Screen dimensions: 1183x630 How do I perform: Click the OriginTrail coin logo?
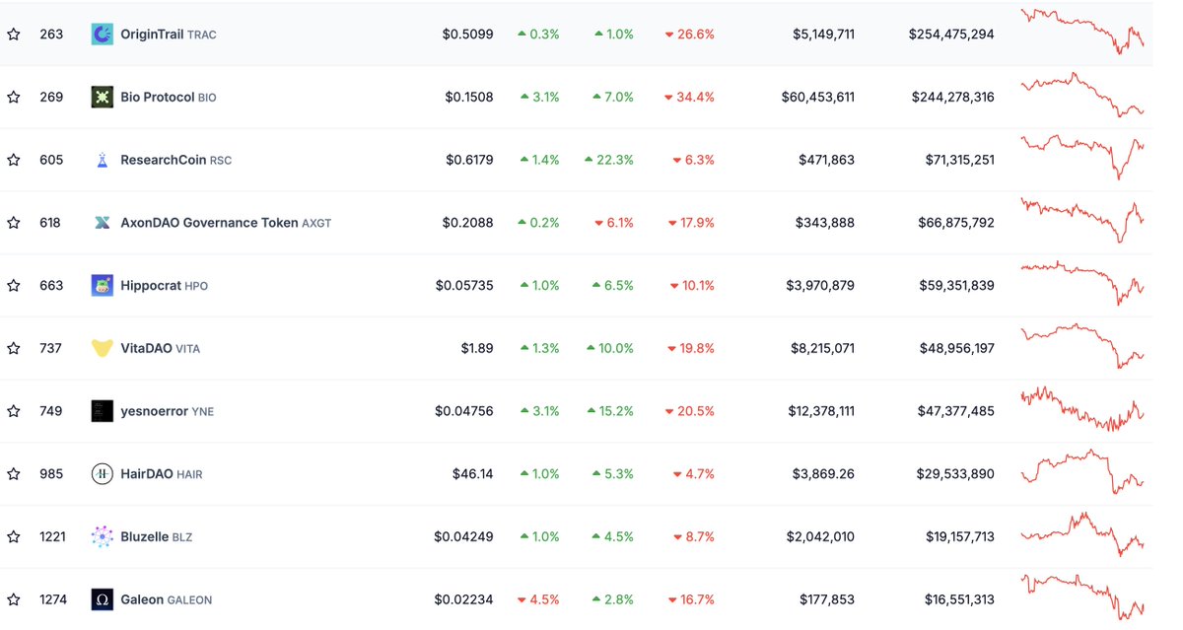pyautogui.click(x=103, y=35)
